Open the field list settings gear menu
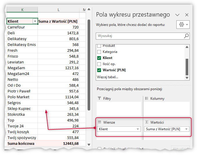197x155 pixels. coord(183,24)
